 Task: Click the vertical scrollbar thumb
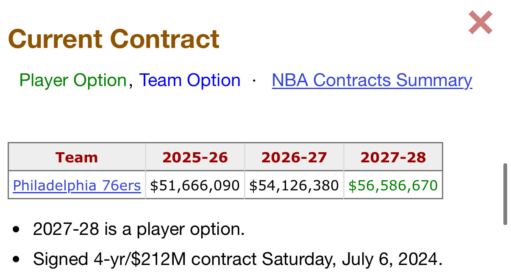pyautogui.click(x=505, y=194)
